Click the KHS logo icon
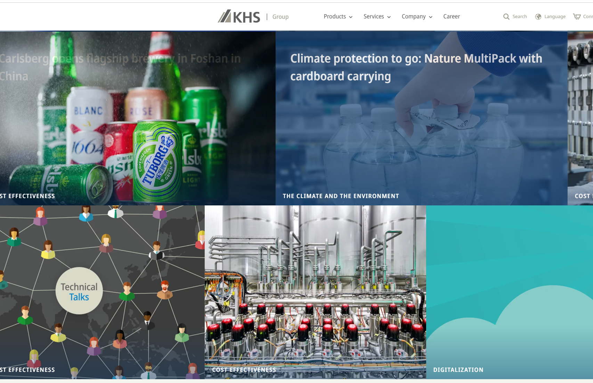Viewport: 593px width, 383px height. [x=239, y=17]
